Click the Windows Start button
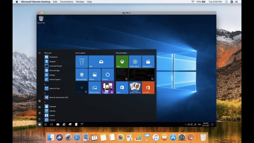This screenshot has height=143, width=254. 39,124
